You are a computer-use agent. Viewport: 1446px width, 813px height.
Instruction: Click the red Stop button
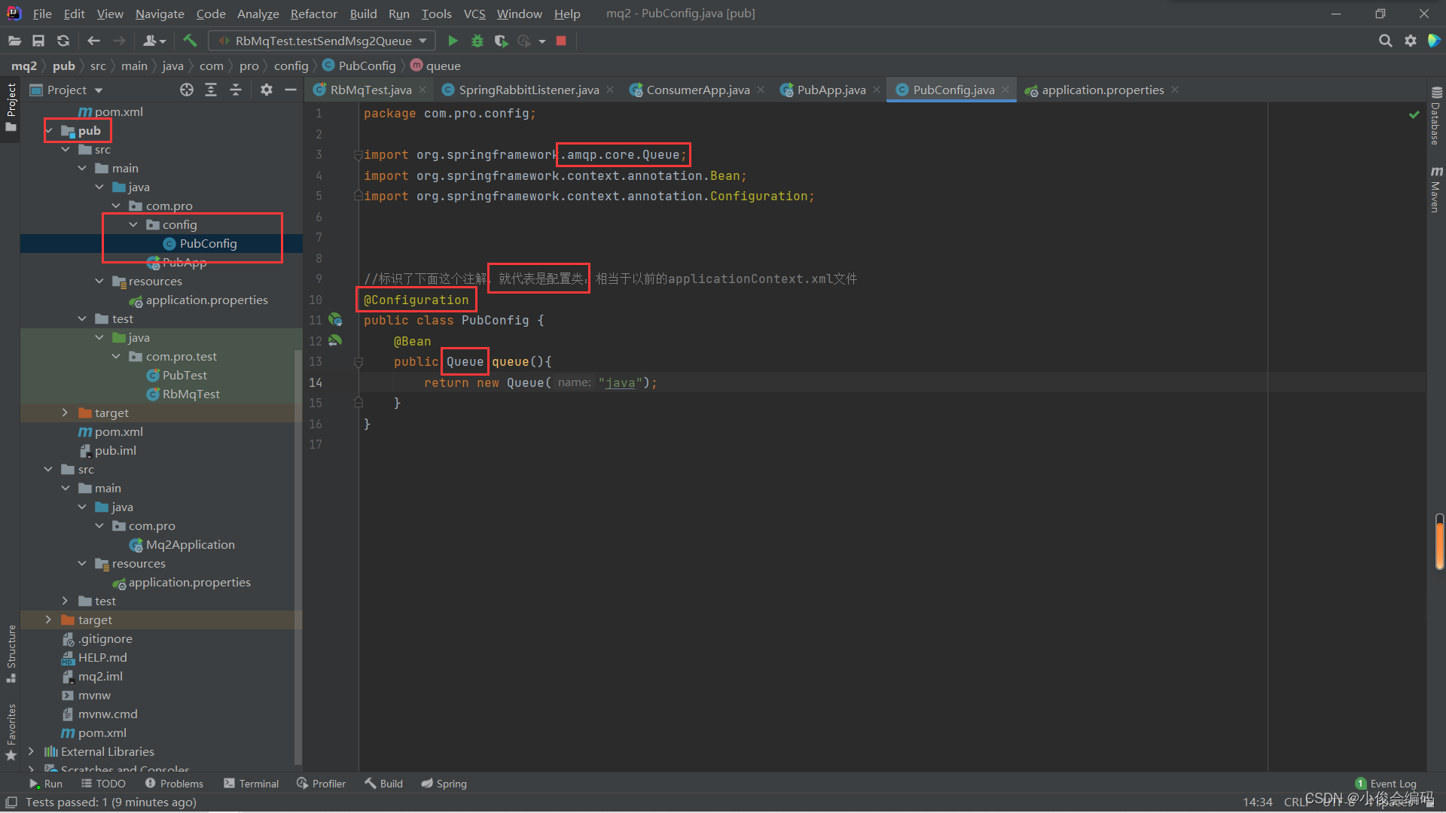pos(561,41)
